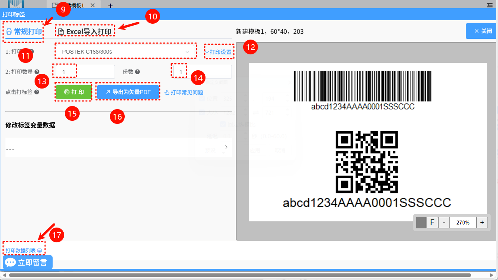Expand the '......' variable data row
Viewport: 498px width, 280px height.
118,148
